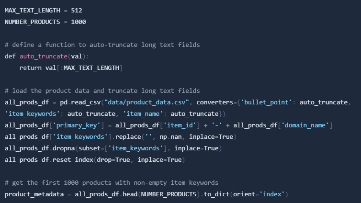Click the def keyword

(10, 56)
